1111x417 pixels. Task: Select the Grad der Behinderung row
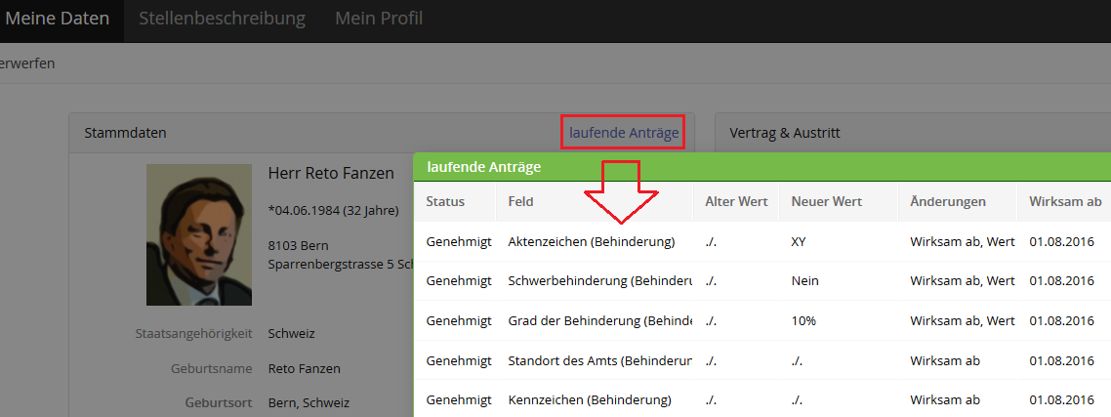(762, 320)
